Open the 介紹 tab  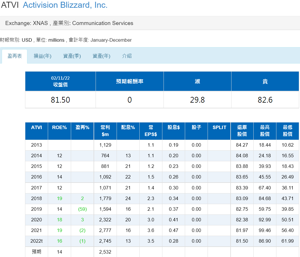click(x=127, y=56)
